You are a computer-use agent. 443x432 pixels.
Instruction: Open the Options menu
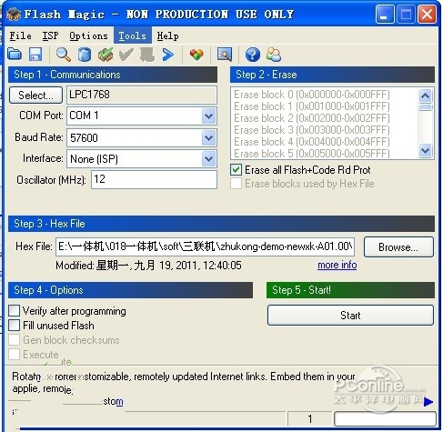click(88, 35)
